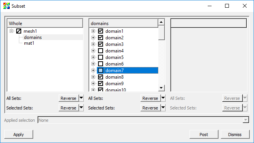Check the domain5 checkbox
This screenshot has width=254, height=143.
click(100, 57)
